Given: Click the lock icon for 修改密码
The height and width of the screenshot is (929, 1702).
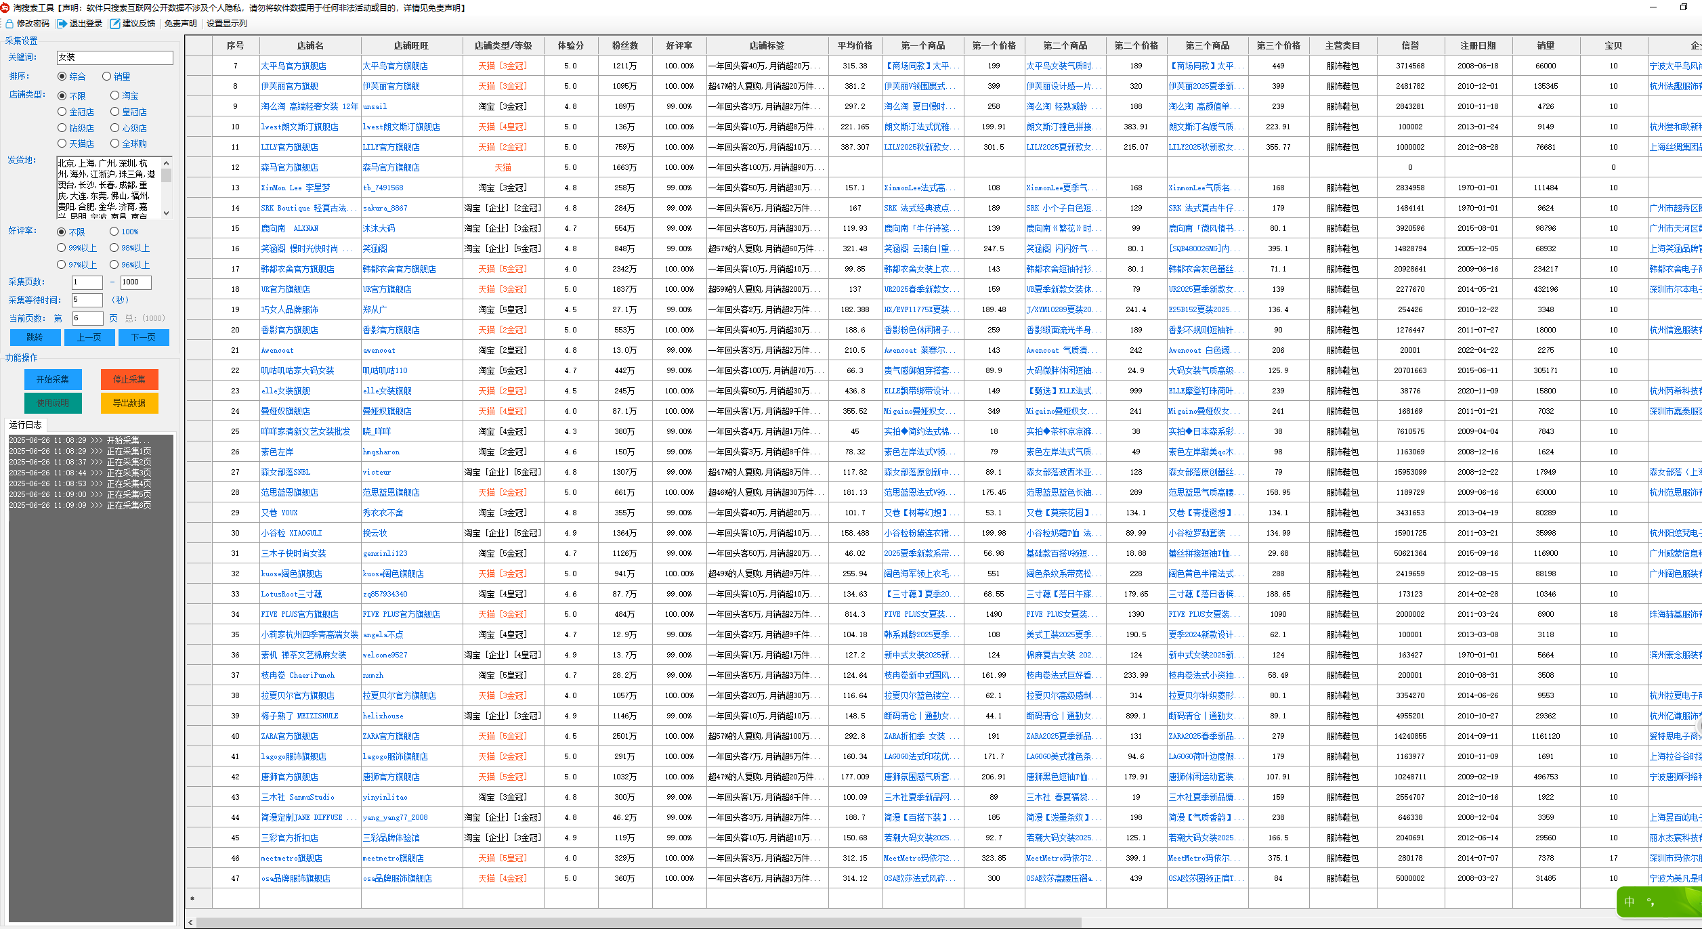Looking at the screenshot, I should (x=9, y=24).
